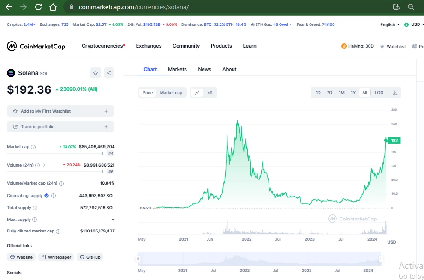This screenshot has height=280, width=424.
Task: Expand Volume (24h) chevron arrow
Action: point(44,165)
